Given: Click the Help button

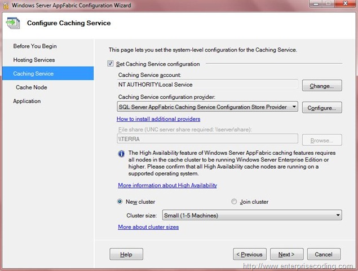Looking at the screenshot, I should click(126, 254).
